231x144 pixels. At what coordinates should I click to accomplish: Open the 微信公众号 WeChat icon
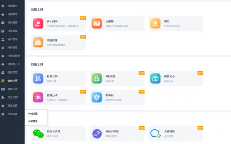click(38, 134)
